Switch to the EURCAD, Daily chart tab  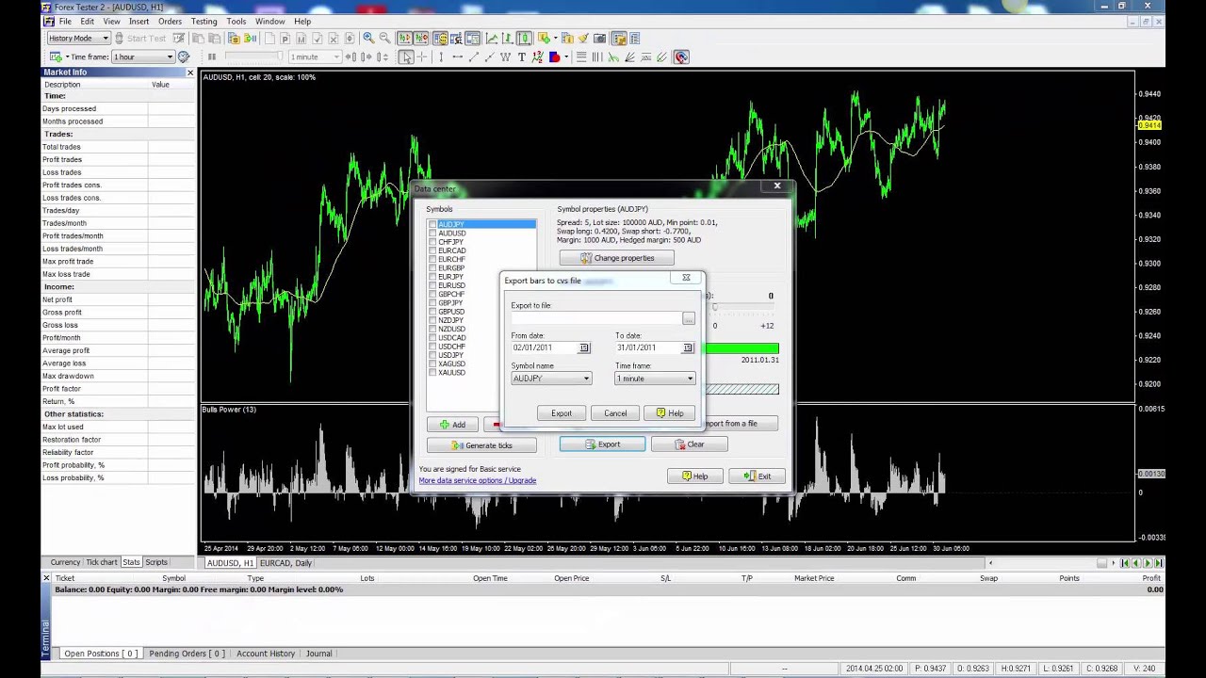pos(285,563)
